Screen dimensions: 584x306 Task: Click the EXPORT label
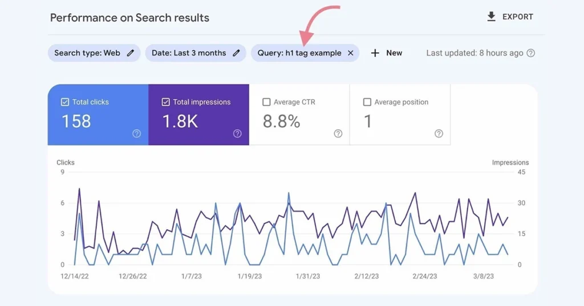518,16
